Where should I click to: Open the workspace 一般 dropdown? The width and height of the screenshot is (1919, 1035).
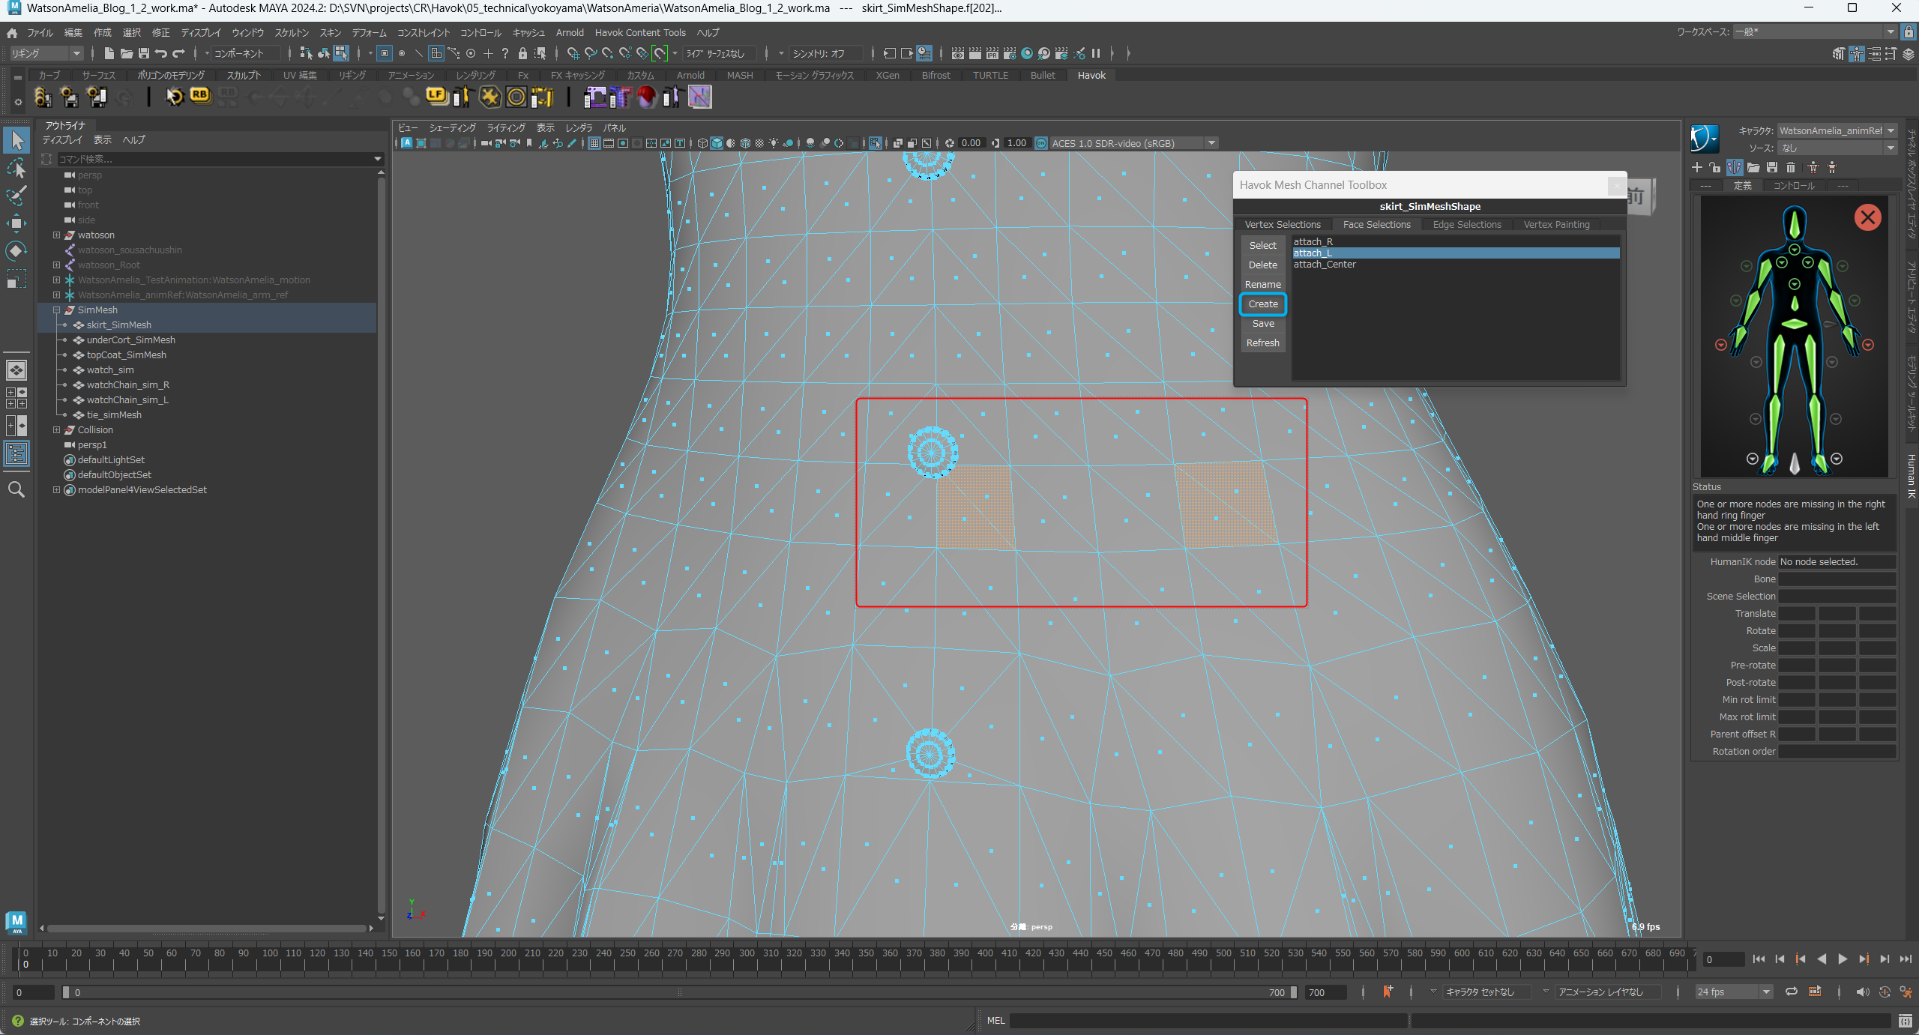[1814, 32]
